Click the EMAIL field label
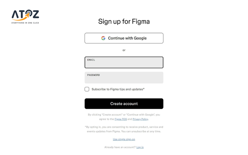The height and width of the screenshot is (155, 248). click(91, 60)
